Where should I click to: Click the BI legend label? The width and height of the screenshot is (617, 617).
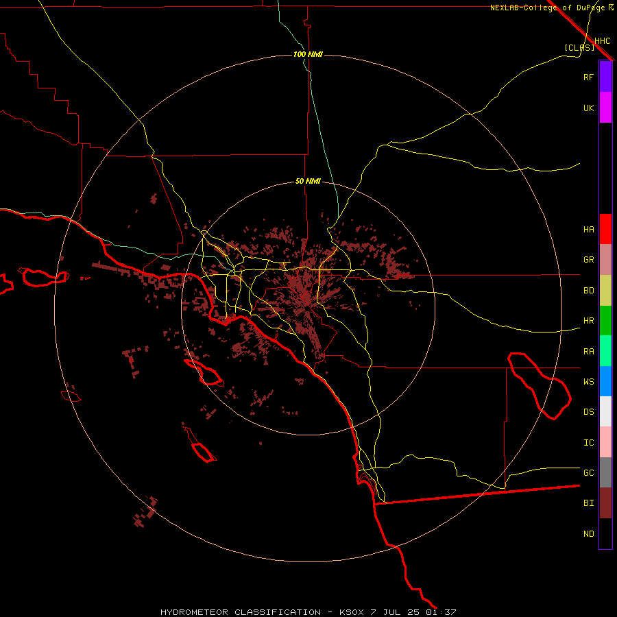point(588,503)
